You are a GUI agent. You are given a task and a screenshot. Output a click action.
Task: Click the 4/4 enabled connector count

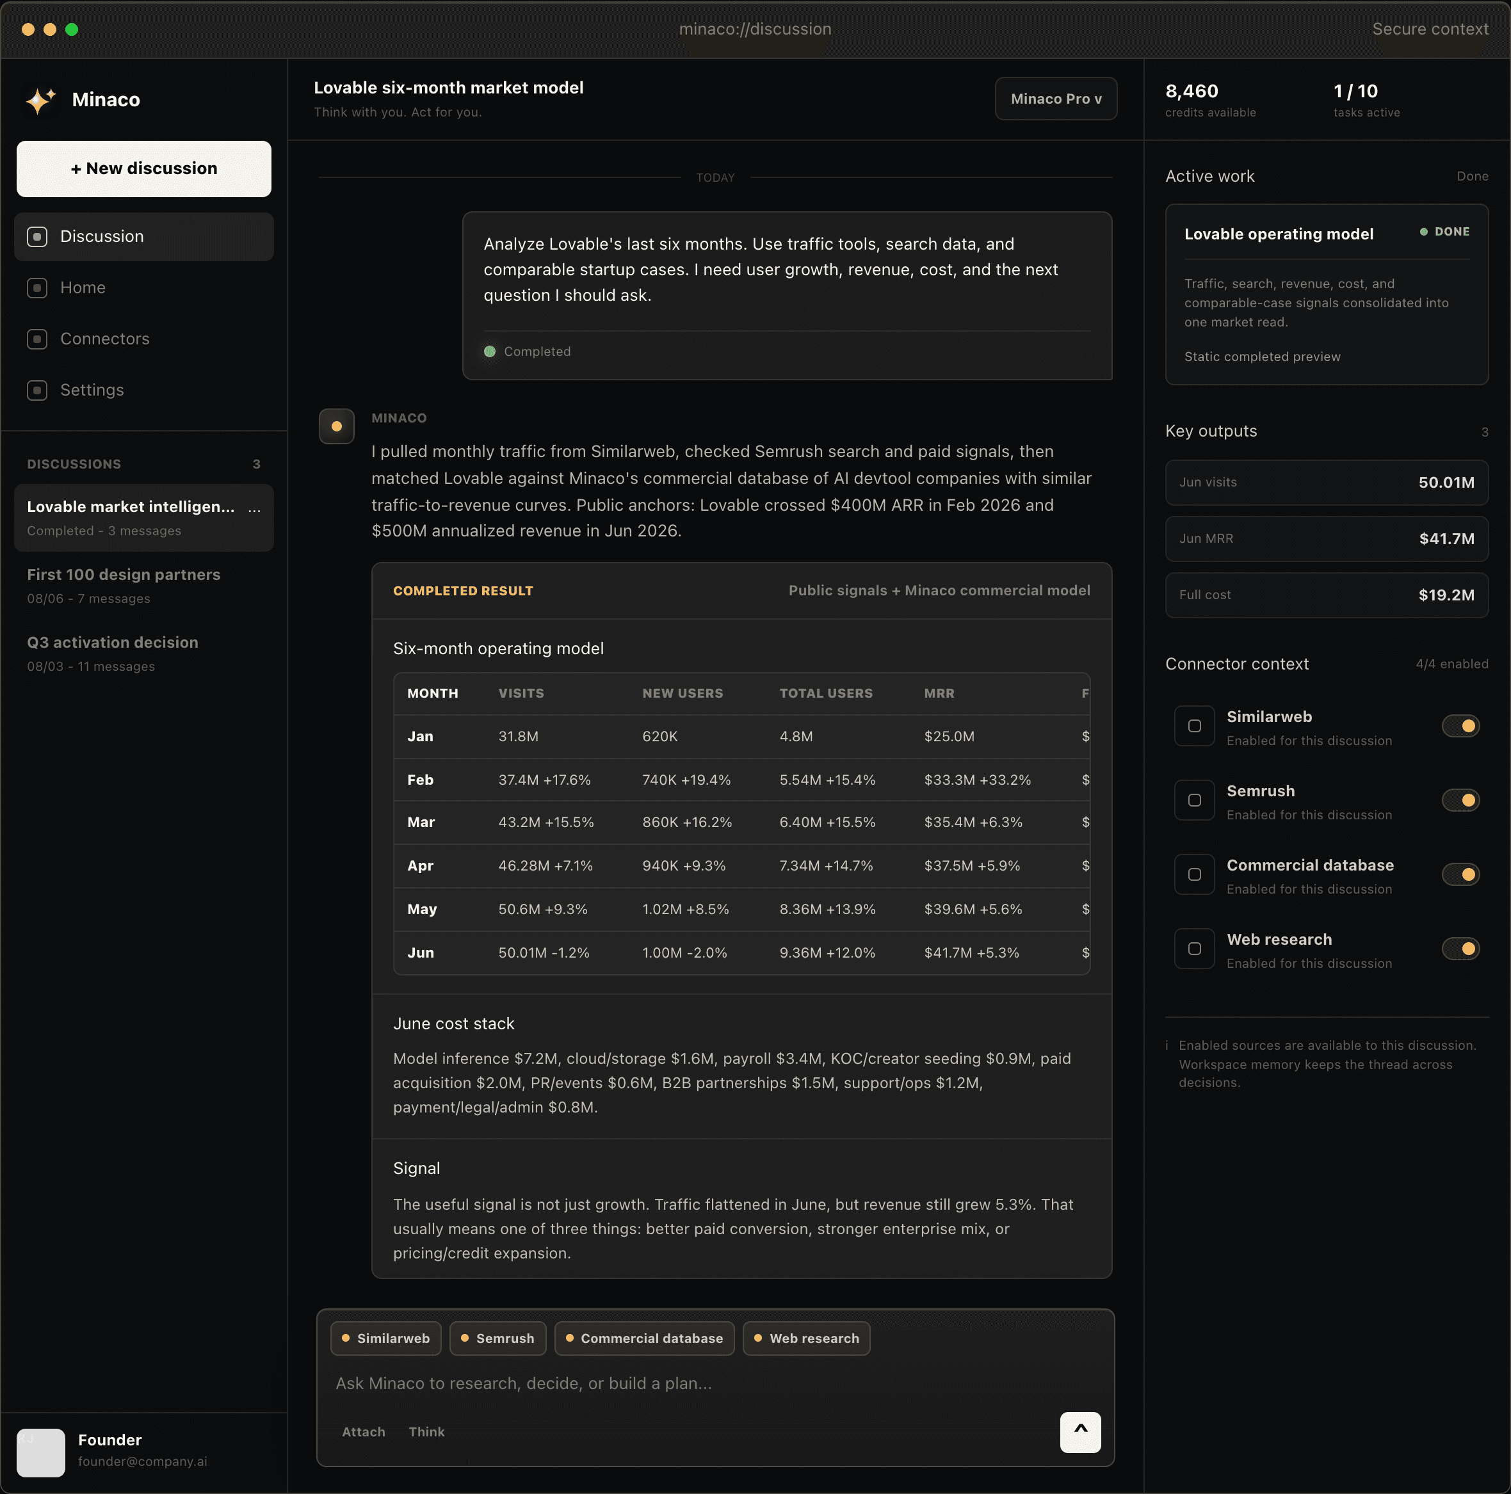click(x=1451, y=664)
